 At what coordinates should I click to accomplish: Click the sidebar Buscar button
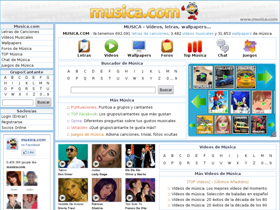point(44,102)
